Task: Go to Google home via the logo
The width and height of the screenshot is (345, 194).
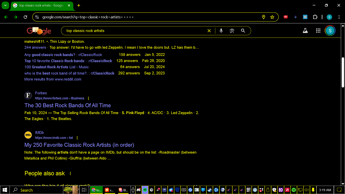Action: tap(39, 30)
